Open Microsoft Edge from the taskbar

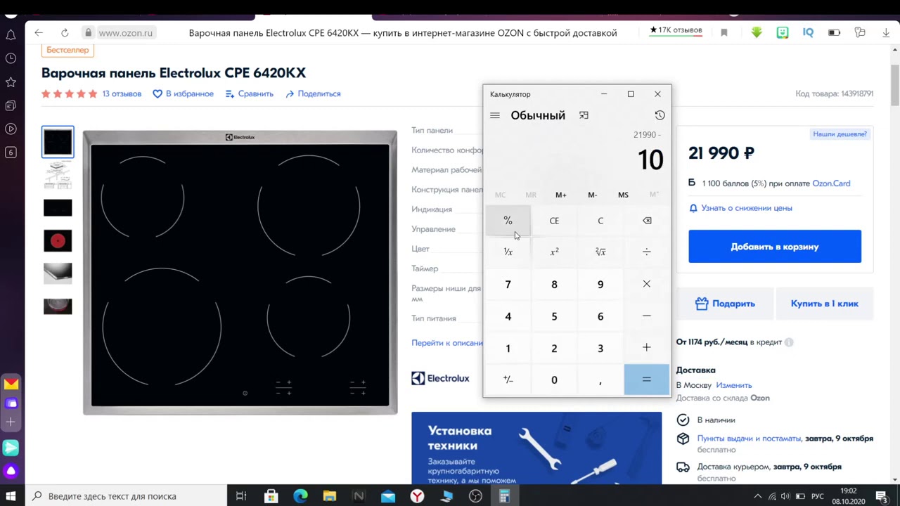(x=300, y=496)
